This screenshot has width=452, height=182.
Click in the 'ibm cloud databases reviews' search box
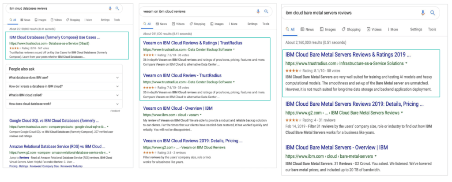click(x=64, y=8)
